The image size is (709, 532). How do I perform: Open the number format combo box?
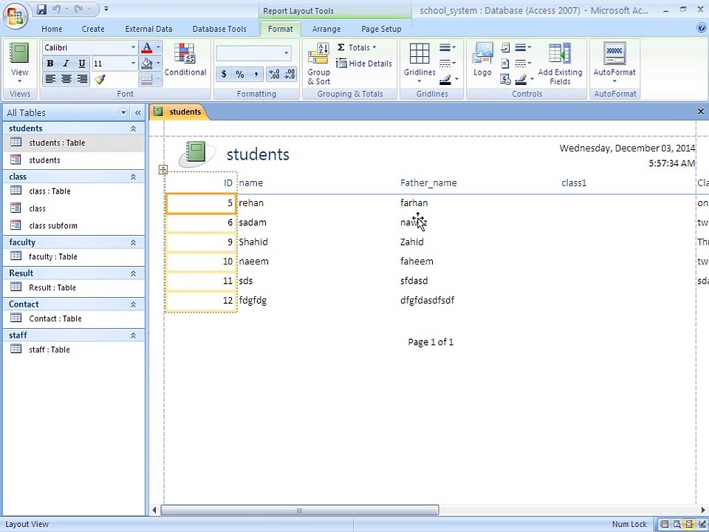coord(253,53)
